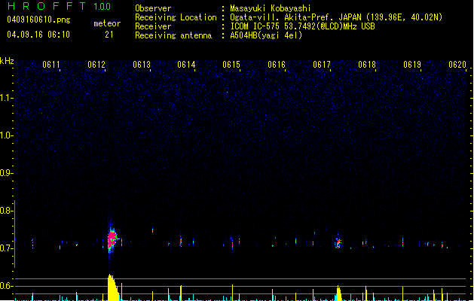
Task: Select the file name 0409160610.png
Action: click(38, 20)
